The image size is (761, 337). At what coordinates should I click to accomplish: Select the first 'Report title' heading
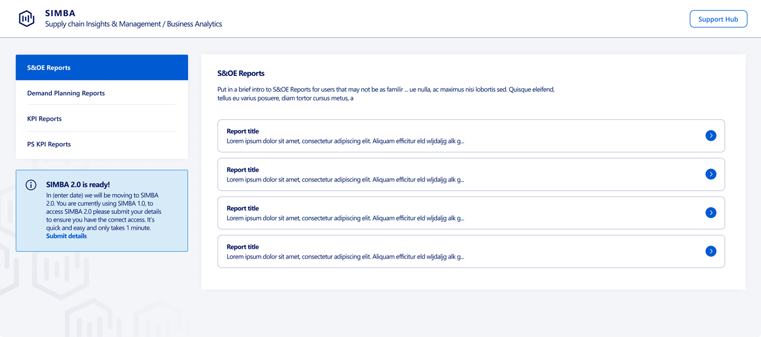click(x=242, y=131)
